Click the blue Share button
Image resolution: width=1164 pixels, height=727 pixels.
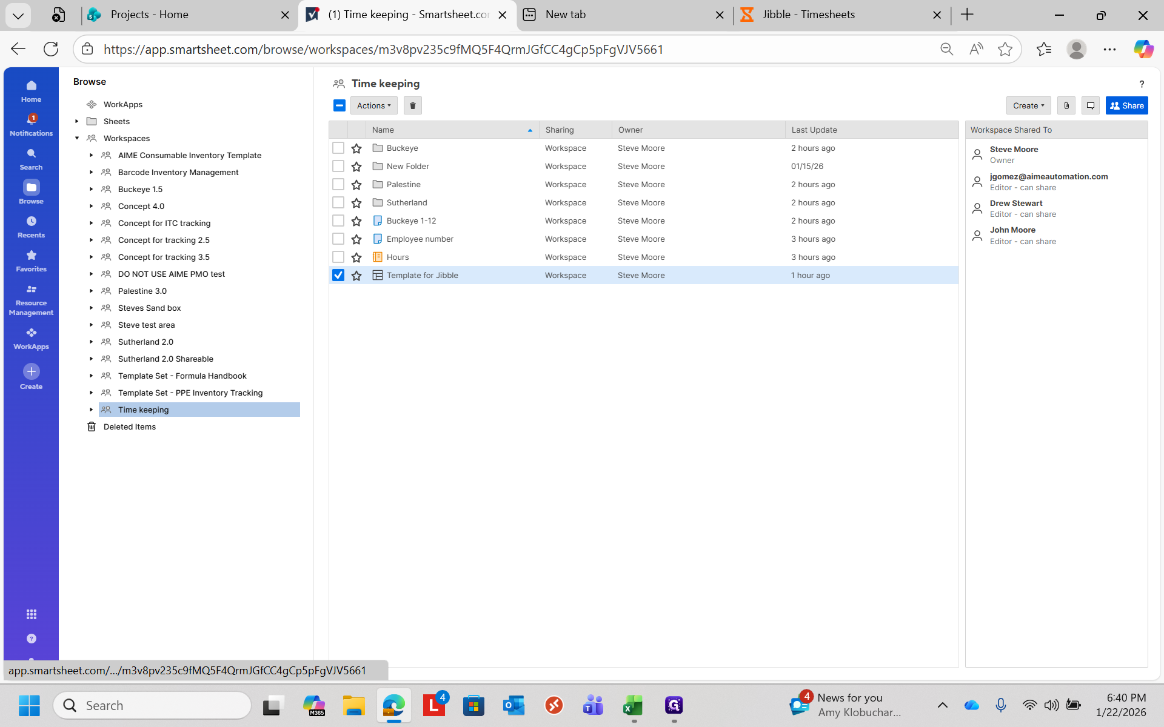pyautogui.click(x=1126, y=105)
